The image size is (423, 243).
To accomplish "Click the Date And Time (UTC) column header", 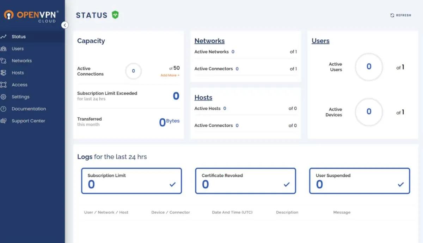I will [232, 212].
